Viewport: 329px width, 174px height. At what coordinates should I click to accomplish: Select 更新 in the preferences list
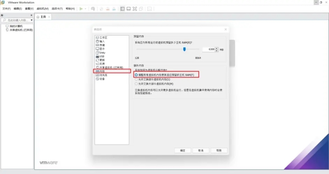[100, 60]
